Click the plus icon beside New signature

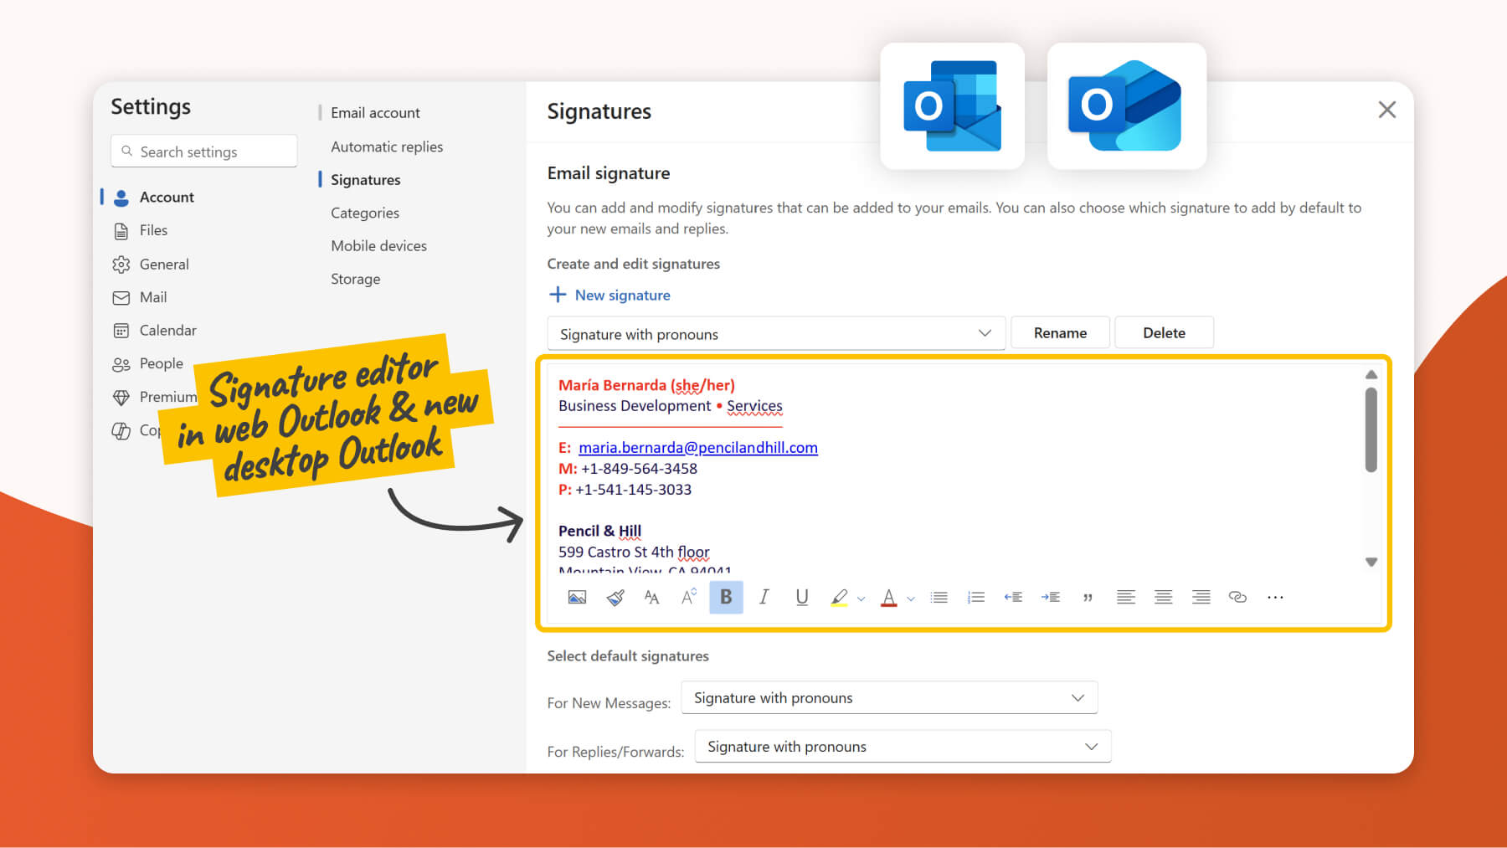click(558, 295)
